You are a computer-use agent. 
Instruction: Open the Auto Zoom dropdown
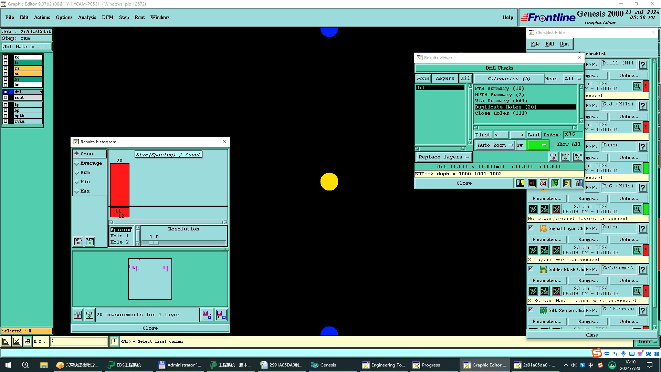click(x=494, y=145)
